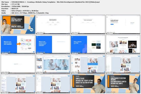Image resolution: width=141 pixels, height=94 pixels.
Task: Open the editor thumbnail stamped 00:05:34
Action: [18, 84]
